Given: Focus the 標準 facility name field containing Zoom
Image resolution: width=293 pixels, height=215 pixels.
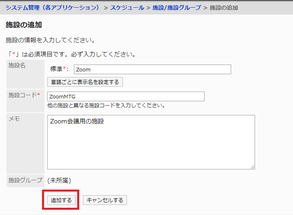Looking at the screenshot, I should 152,69.
